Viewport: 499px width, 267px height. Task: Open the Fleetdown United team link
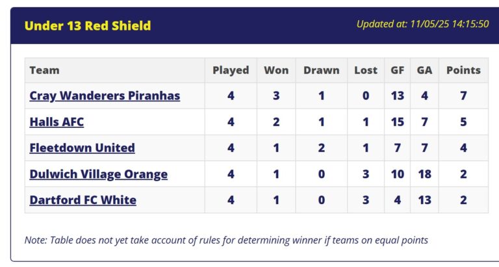tap(82, 148)
